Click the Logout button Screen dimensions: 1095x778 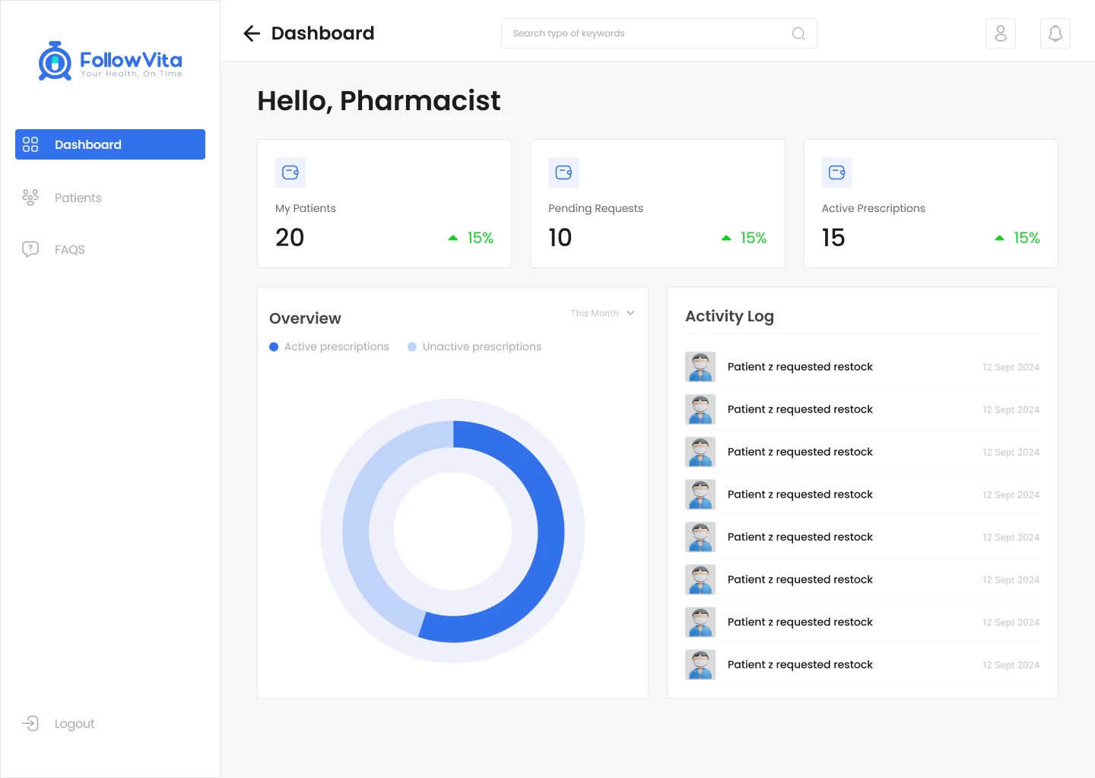74,723
